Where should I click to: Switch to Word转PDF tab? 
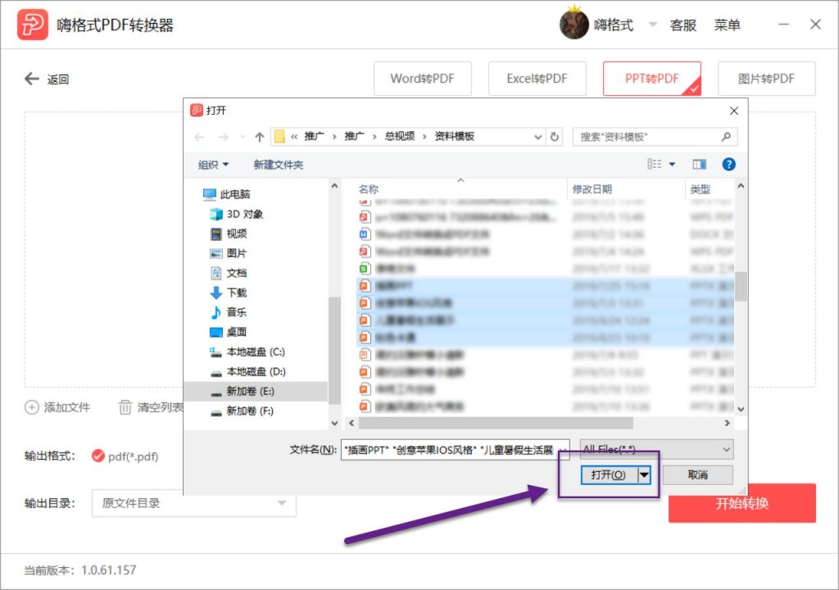tap(422, 79)
